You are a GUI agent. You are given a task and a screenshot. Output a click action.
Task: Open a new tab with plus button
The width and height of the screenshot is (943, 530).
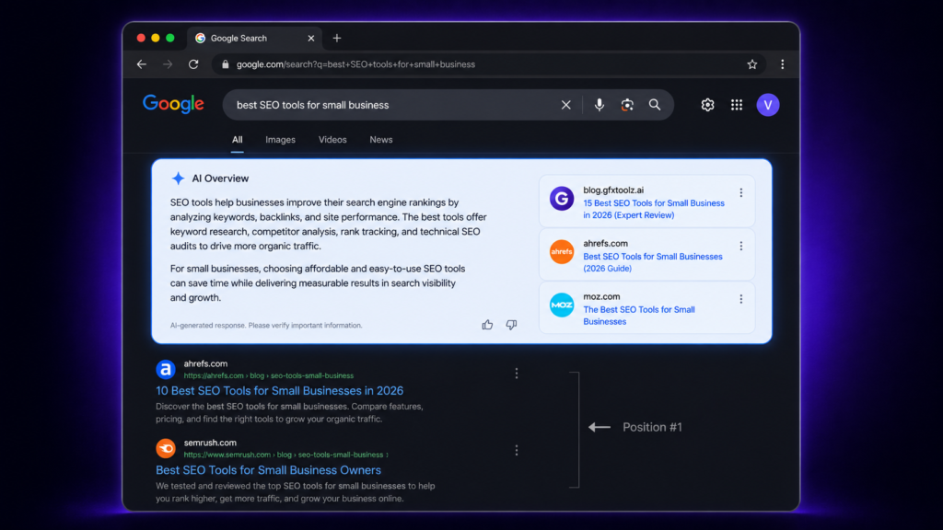coord(337,38)
